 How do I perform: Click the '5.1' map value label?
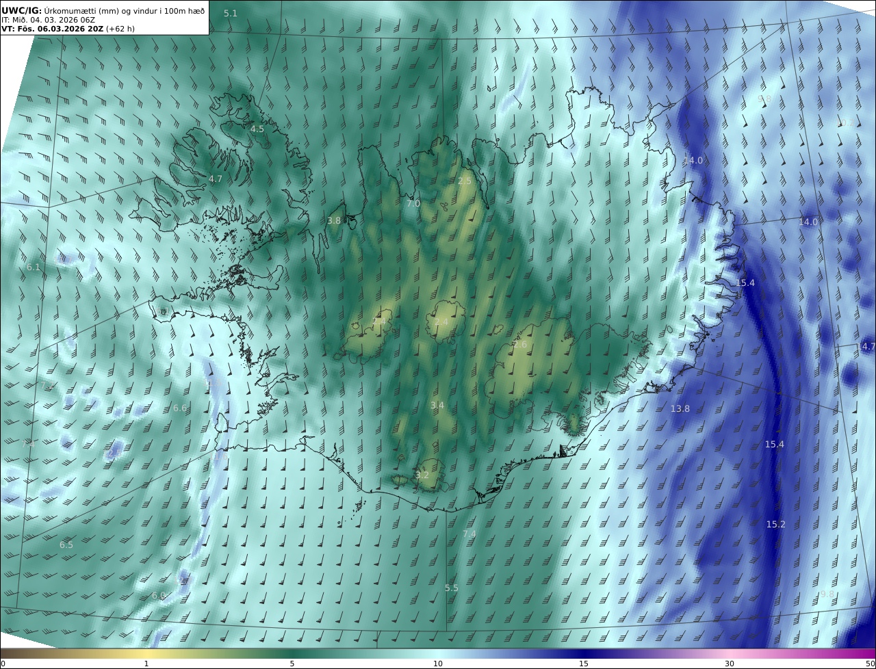point(231,14)
